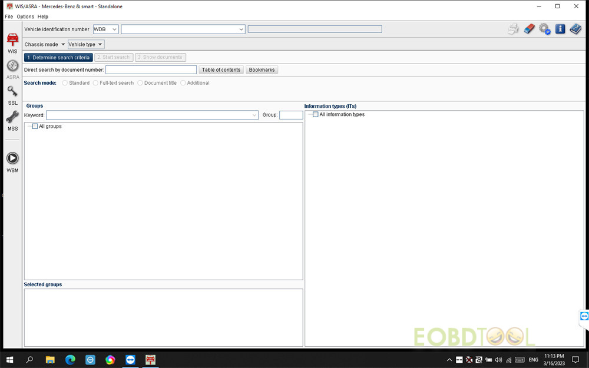
Task: Select the Document title radio button
Action: [140, 83]
